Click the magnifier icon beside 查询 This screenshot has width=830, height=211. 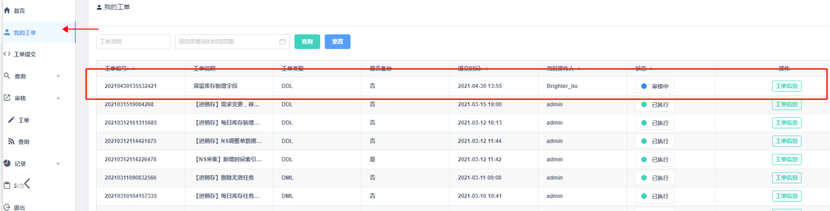click(7, 76)
